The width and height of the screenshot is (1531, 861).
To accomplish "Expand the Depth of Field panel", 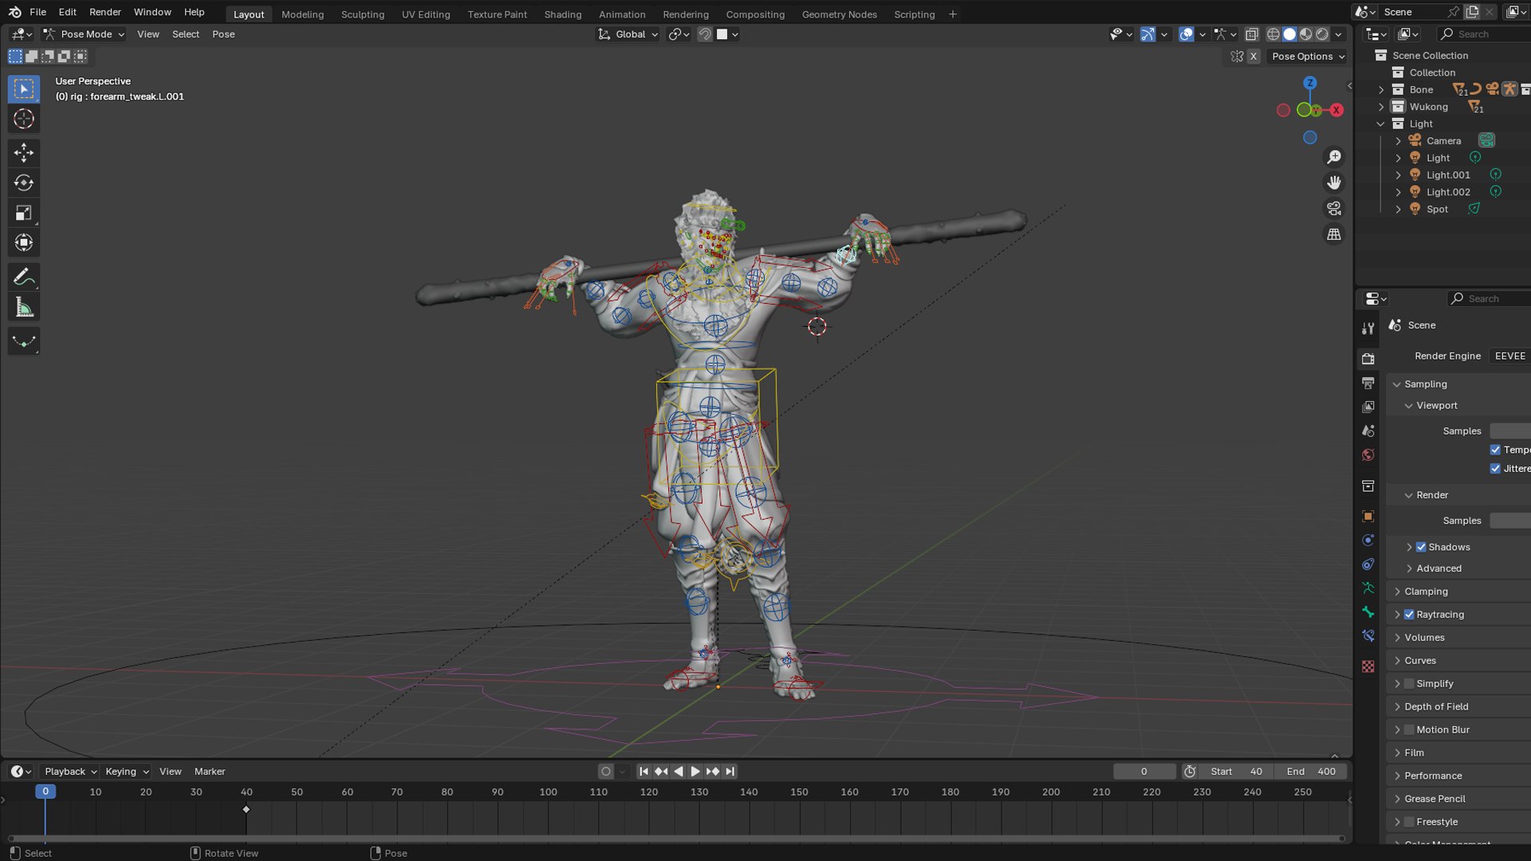I will [x=1436, y=707].
